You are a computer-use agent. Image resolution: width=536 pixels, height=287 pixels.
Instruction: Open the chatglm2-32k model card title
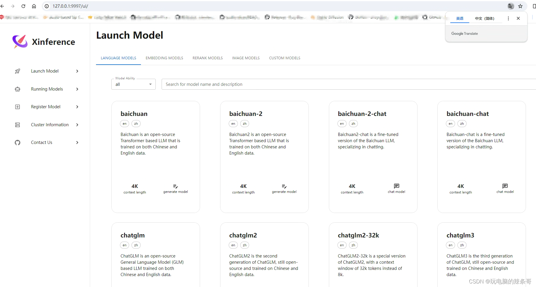(x=358, y=235)
